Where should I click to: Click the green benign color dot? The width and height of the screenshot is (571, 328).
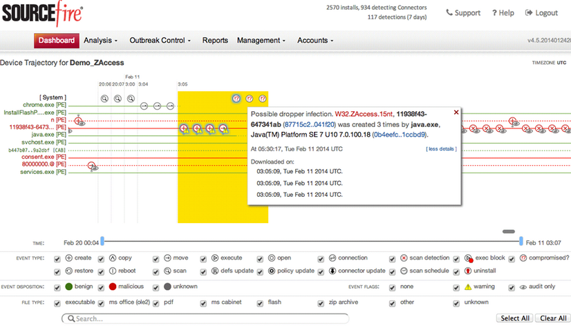click(x=69, y=287)
